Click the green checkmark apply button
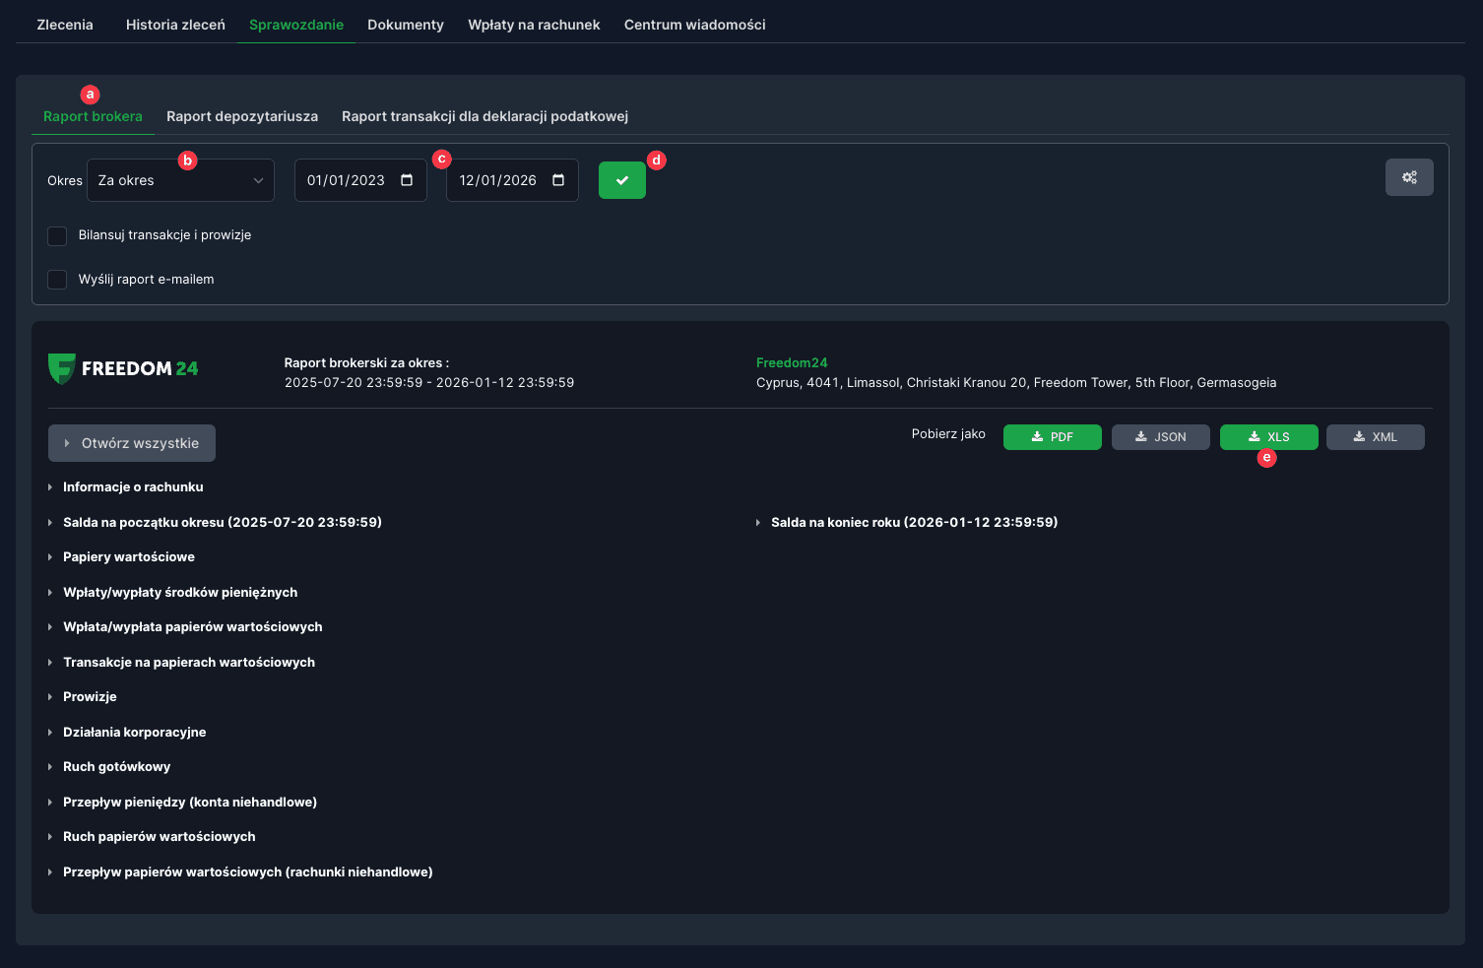The height and width of the screenshot is (968, 1483). click(621, 180)
